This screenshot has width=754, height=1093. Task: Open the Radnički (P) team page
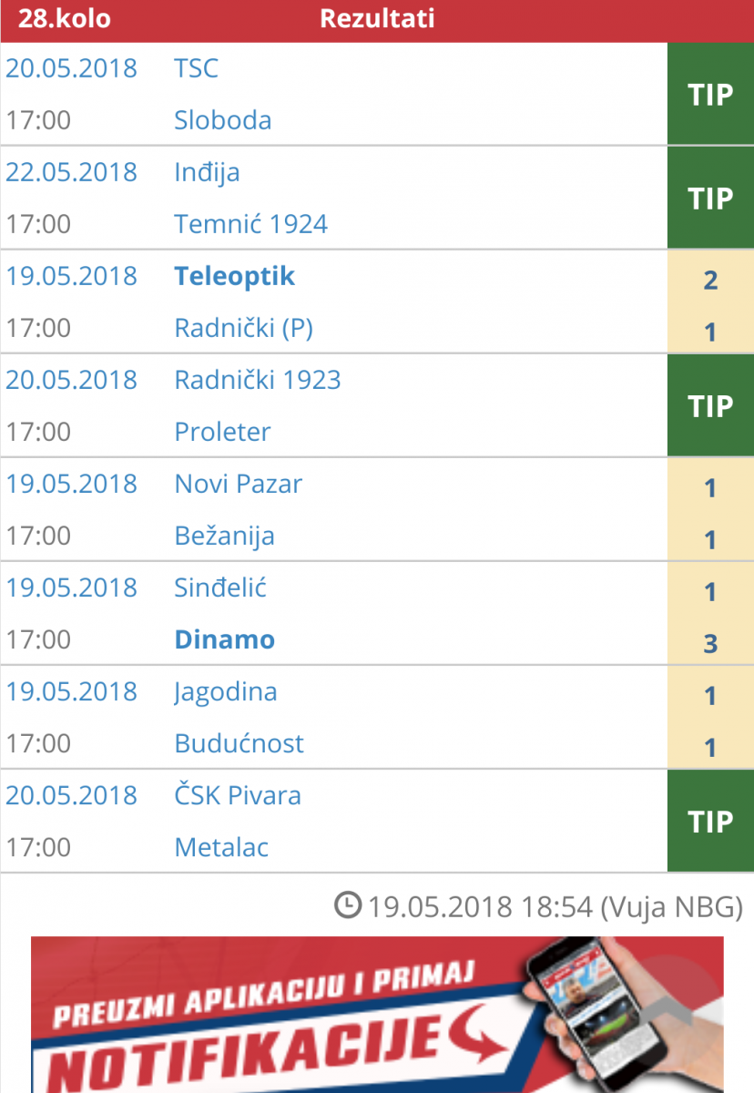244,328
